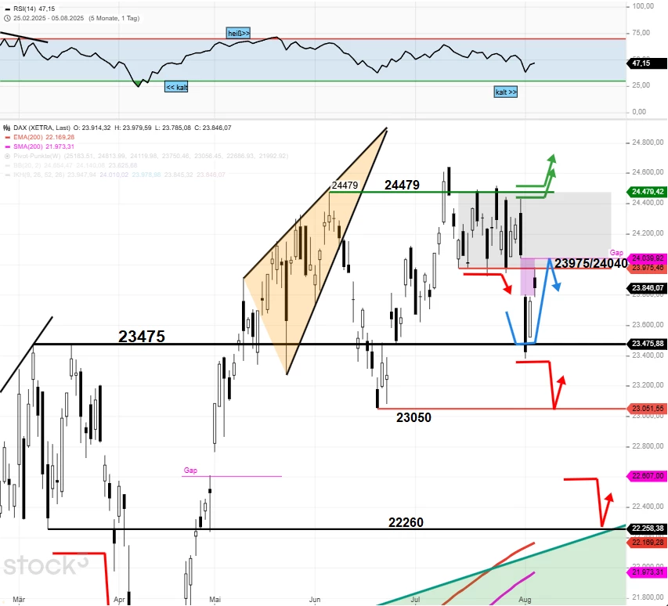The height and width of the screenshot is (606, 668).
Task: Click the '<< kalt' RSI marker label
Action: pyautogui.click(x=176, y=88)
